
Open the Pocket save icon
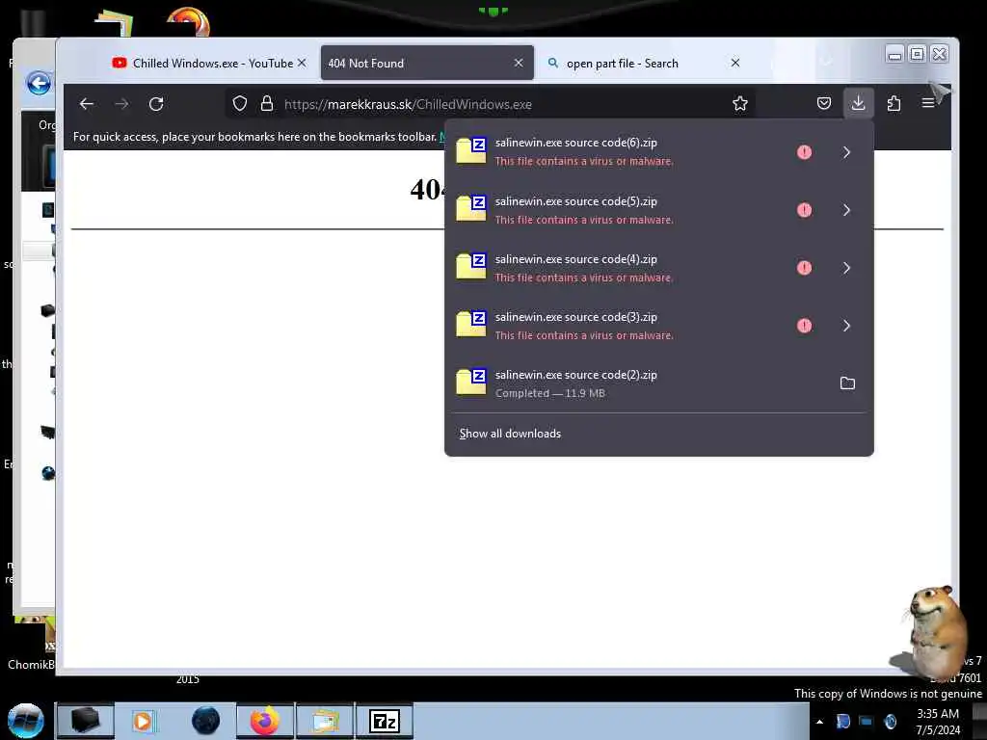pyautogui.click(x=824, y=103)
